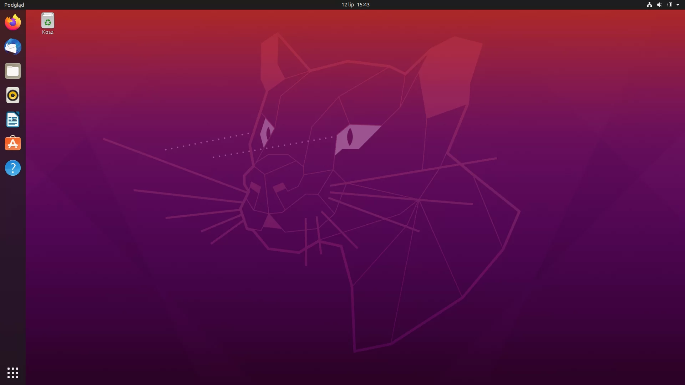Launch Firefox from the dock
The image size is (685, 385).
point(13,22)
